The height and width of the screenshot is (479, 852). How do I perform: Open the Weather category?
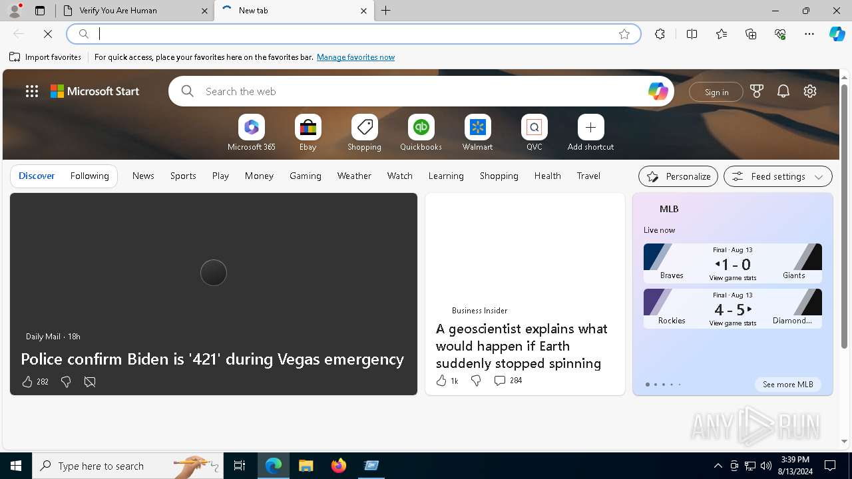point(354,176)
